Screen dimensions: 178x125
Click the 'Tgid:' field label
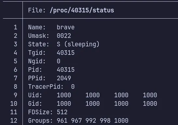(x=37, y=53)
